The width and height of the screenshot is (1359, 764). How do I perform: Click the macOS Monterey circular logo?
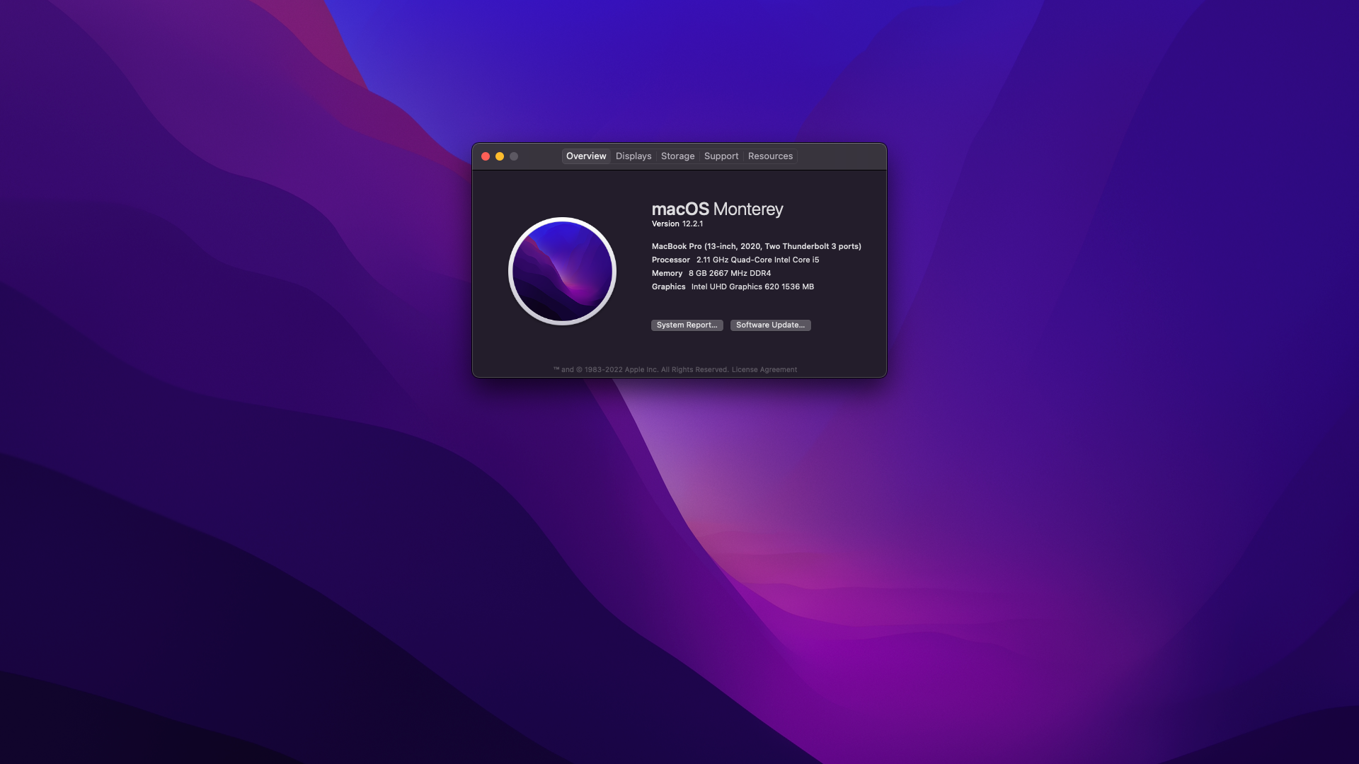(x=562, y=271)
